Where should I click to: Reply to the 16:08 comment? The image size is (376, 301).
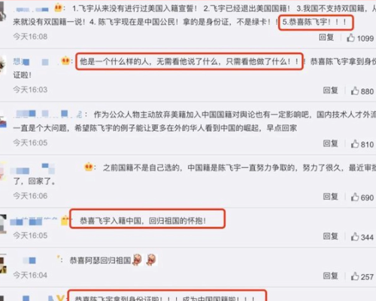pos(326,38)
